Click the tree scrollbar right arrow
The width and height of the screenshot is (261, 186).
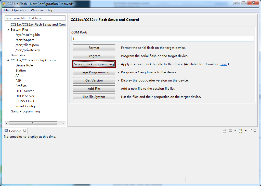coord(63,123)
